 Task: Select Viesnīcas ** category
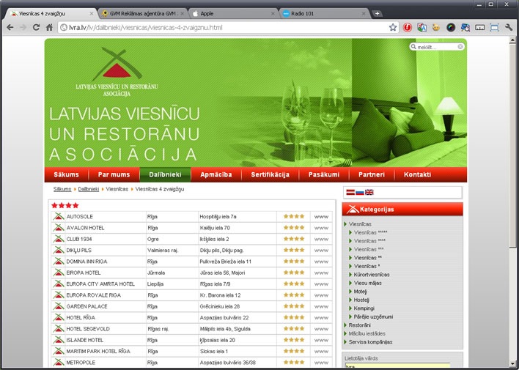[x=368, y=258]
